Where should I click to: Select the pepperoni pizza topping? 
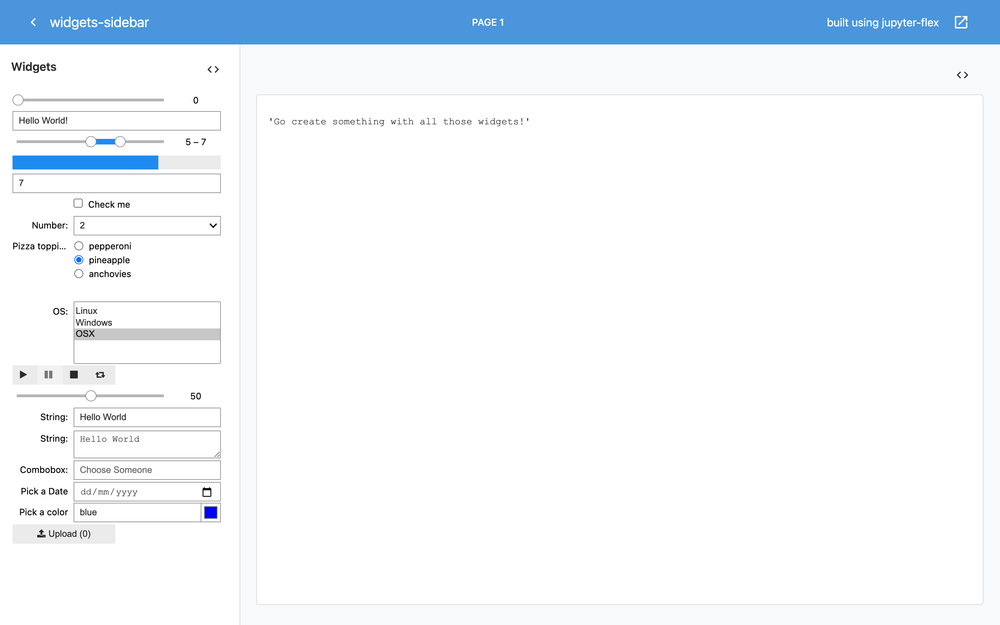coord(79,246)
